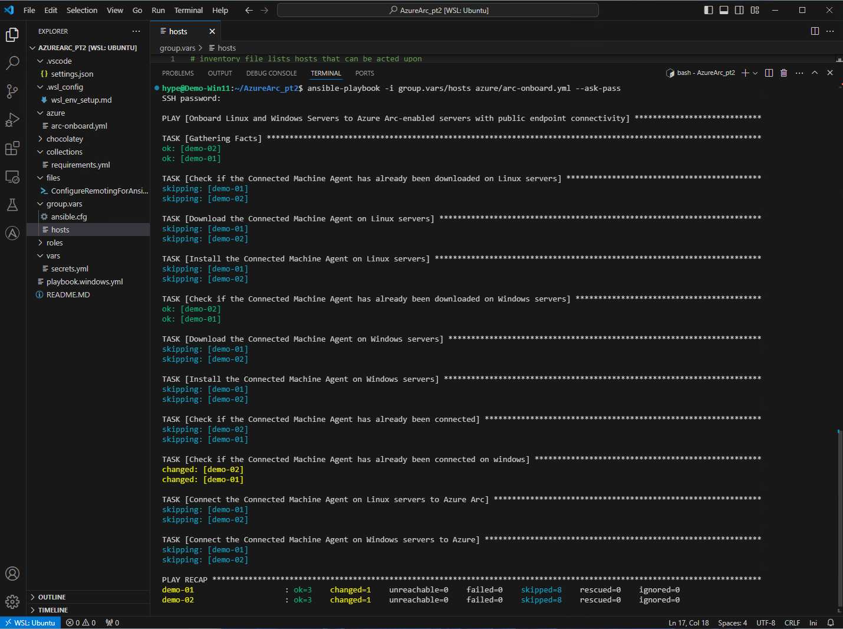Expand the roles folder
The width and height of the screenshot is (843, 629).
click(x=88, y=243)
